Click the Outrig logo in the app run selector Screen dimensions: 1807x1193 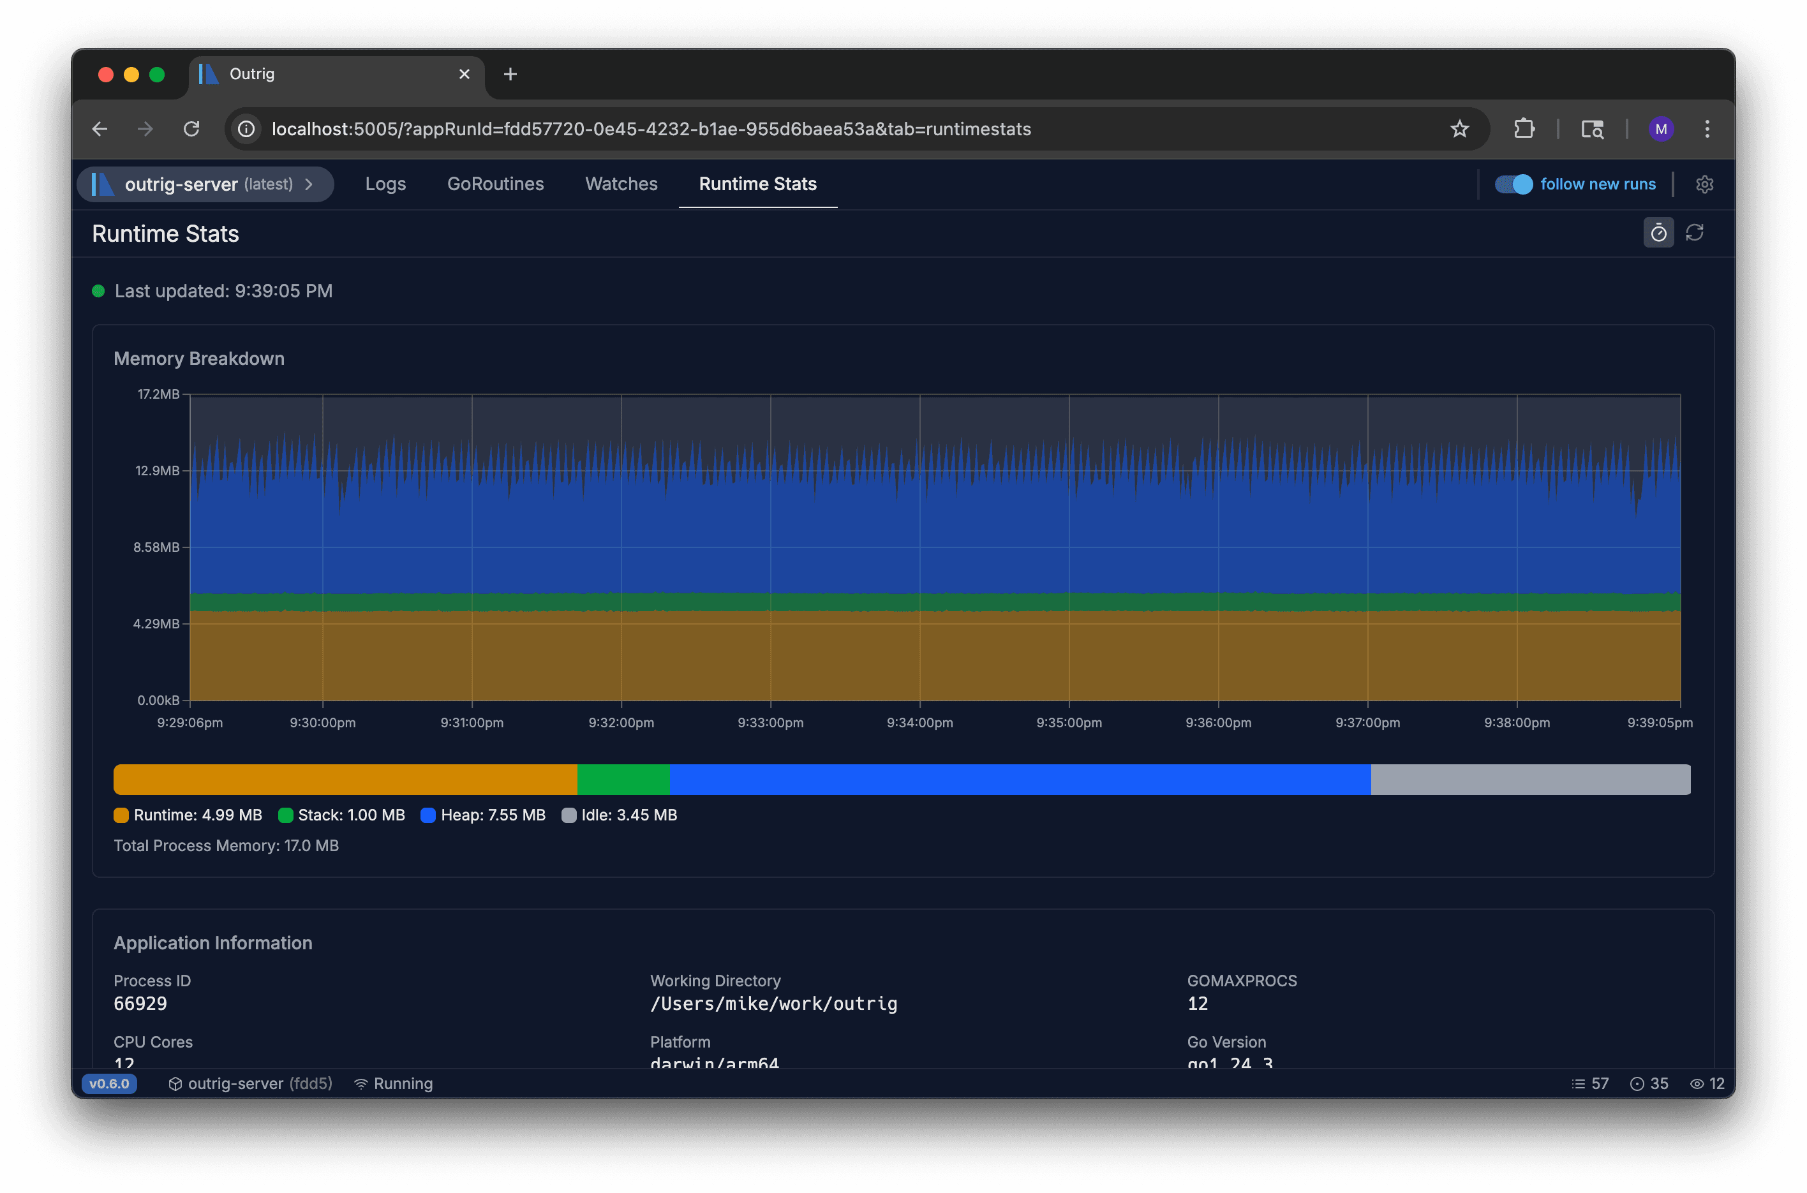(103, 184)
